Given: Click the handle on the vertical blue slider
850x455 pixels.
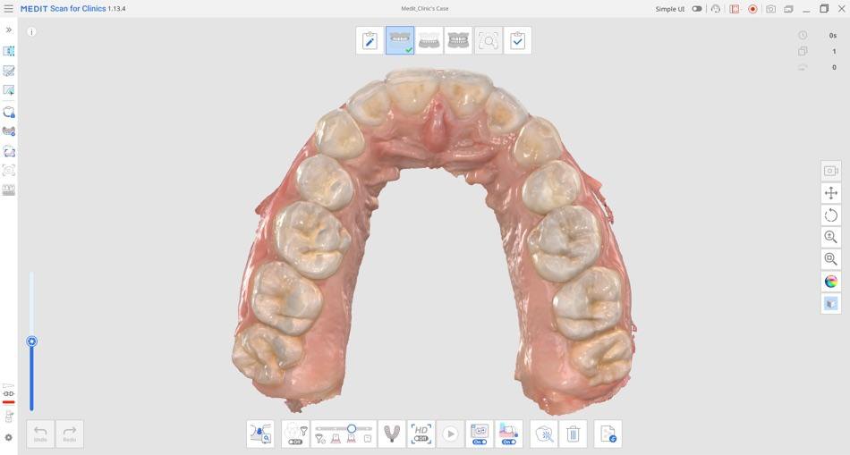Looking at the screenshot, I should point(32,341).
